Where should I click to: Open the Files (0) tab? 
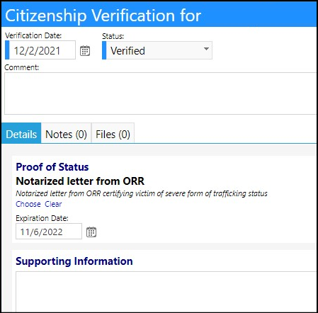coord(113,134)
